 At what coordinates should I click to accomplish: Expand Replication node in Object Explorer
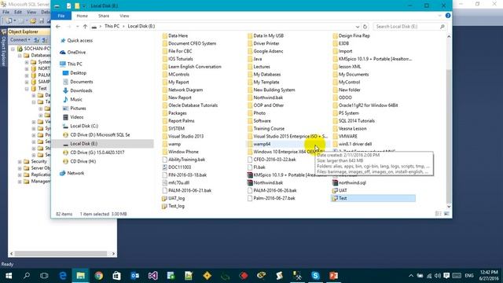pyautogui.click(x=20, y=175)
